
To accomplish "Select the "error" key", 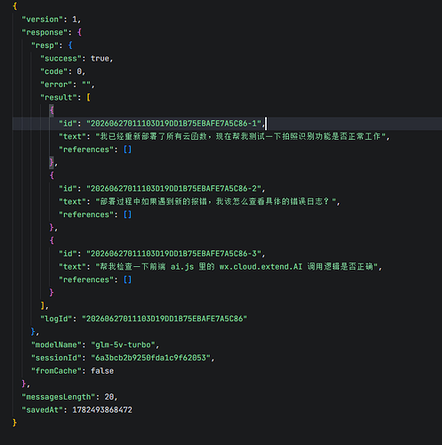I will coord(56,85).
